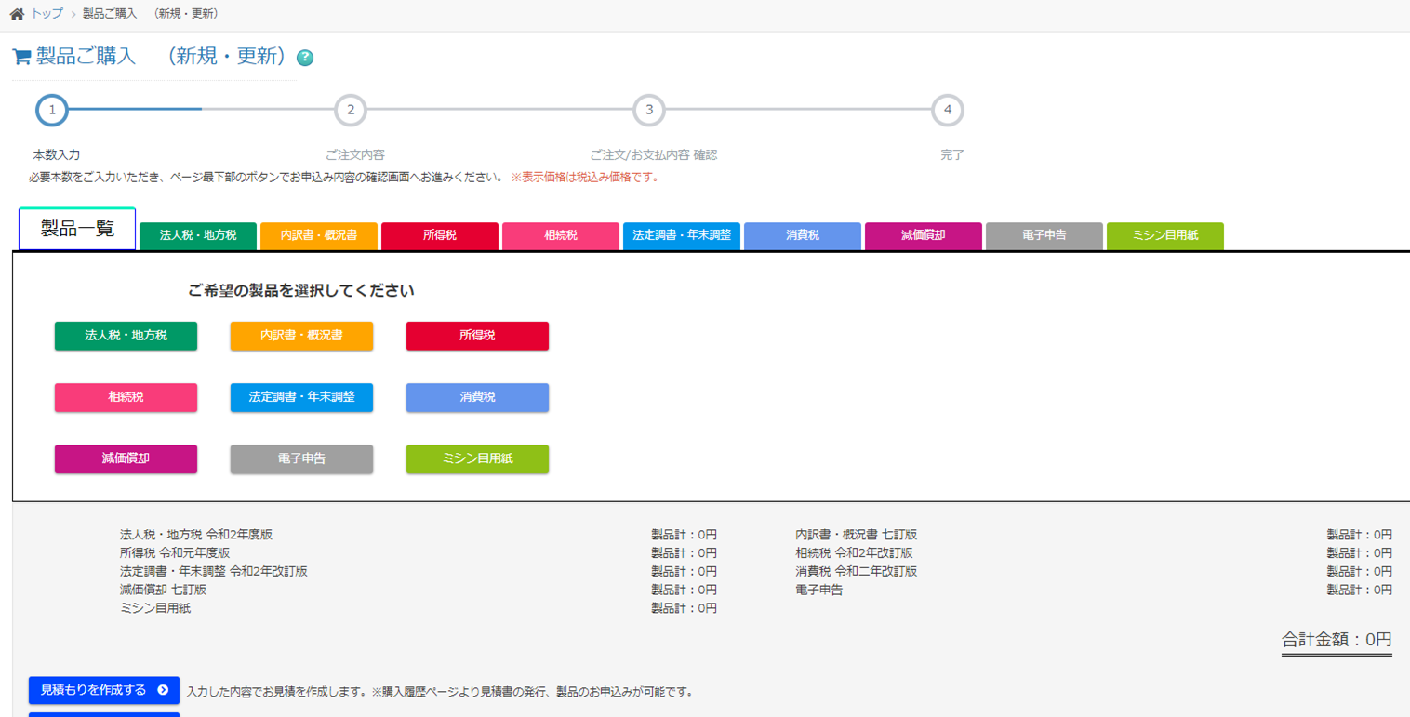Select the 相続税 product button
Screen dimensions: 1410x717
(126, 397)
